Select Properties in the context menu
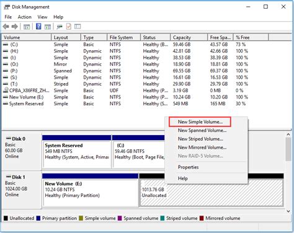294x233 pixels. [x=188, y=167]
